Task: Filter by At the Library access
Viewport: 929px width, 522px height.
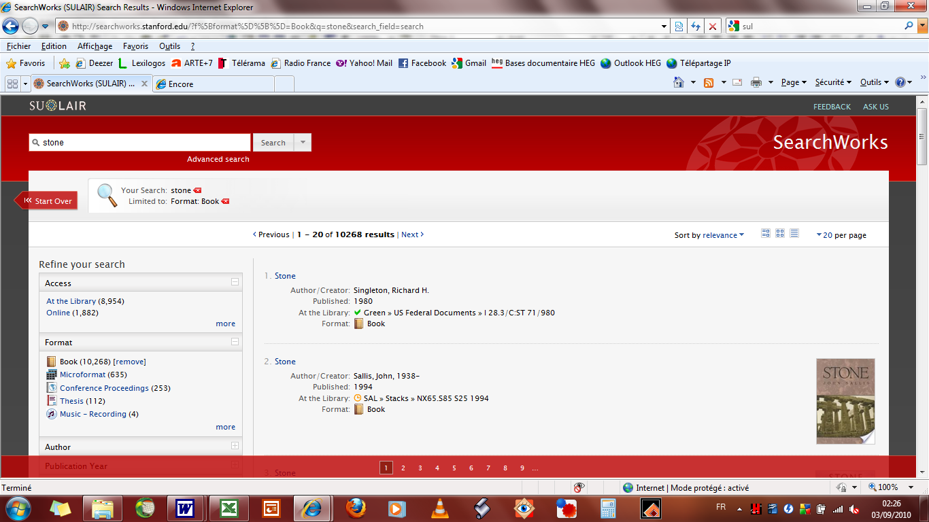Action: pos(71,301)
